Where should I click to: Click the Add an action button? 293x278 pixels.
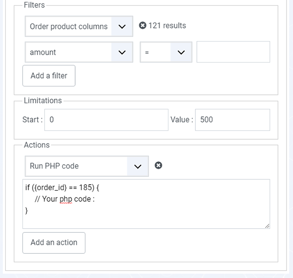click(x=54, y=243)
